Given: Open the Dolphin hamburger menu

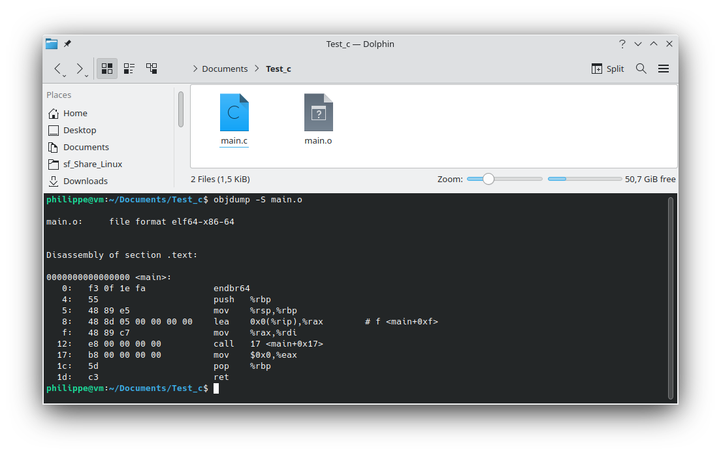Looking at the screenshot, I should pyautogui.click(x=664, y=68).
